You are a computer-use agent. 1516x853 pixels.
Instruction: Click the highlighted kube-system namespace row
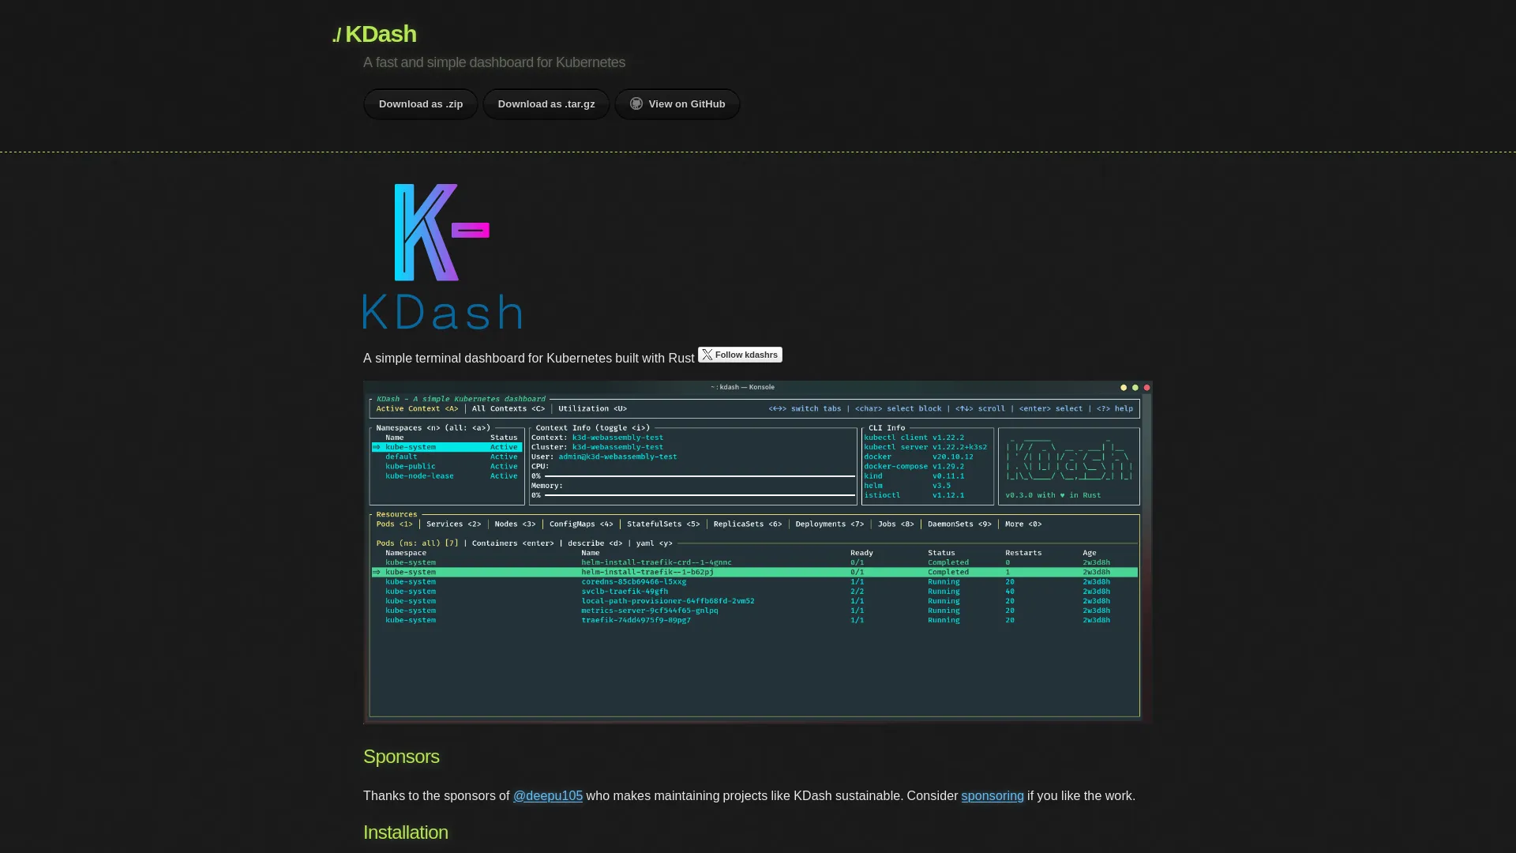click(447, 447)
